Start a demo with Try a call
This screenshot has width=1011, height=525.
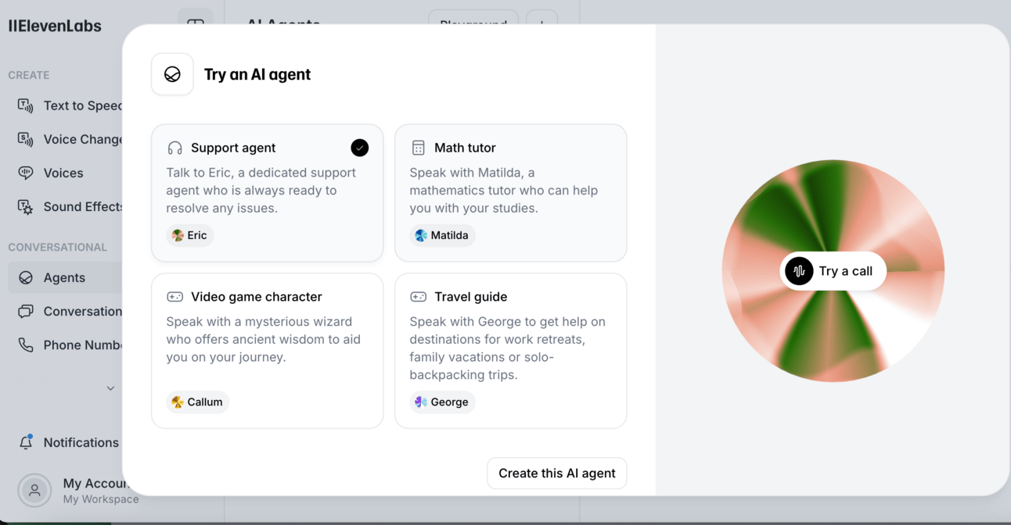tap(833, 271)
